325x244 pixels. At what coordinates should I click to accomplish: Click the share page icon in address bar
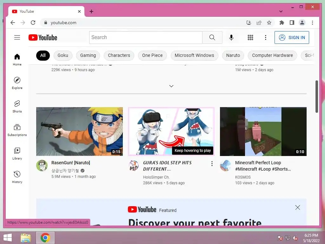[x=259, y=23]
